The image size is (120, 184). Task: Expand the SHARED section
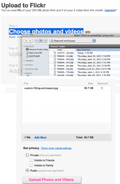click(24, 61)
